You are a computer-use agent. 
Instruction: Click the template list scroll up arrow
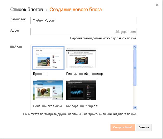[135, 47]
